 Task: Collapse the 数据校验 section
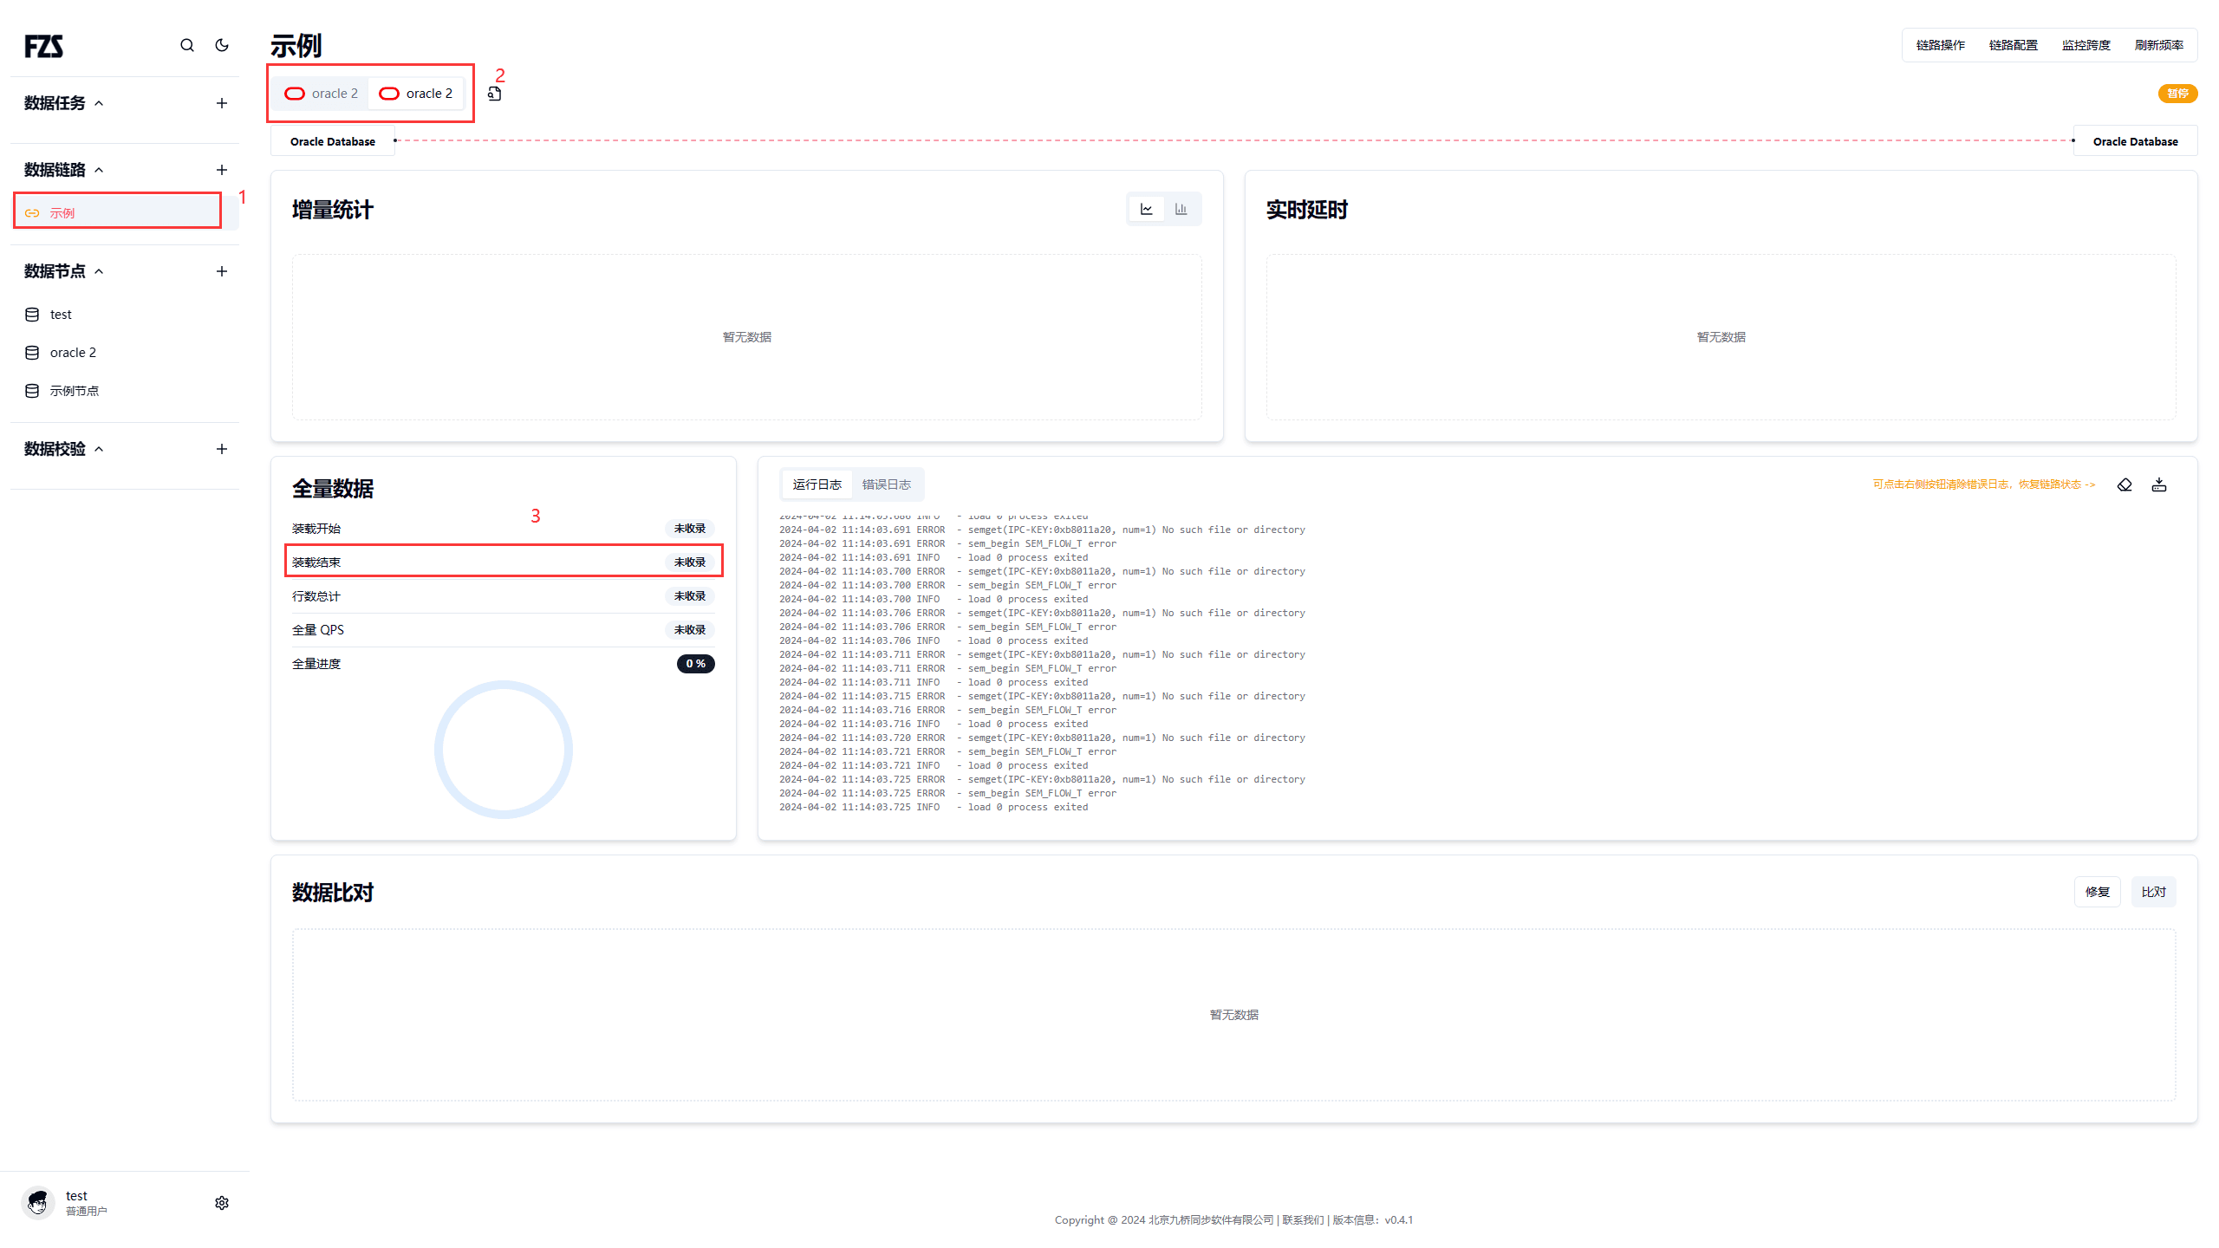(99, 449)
